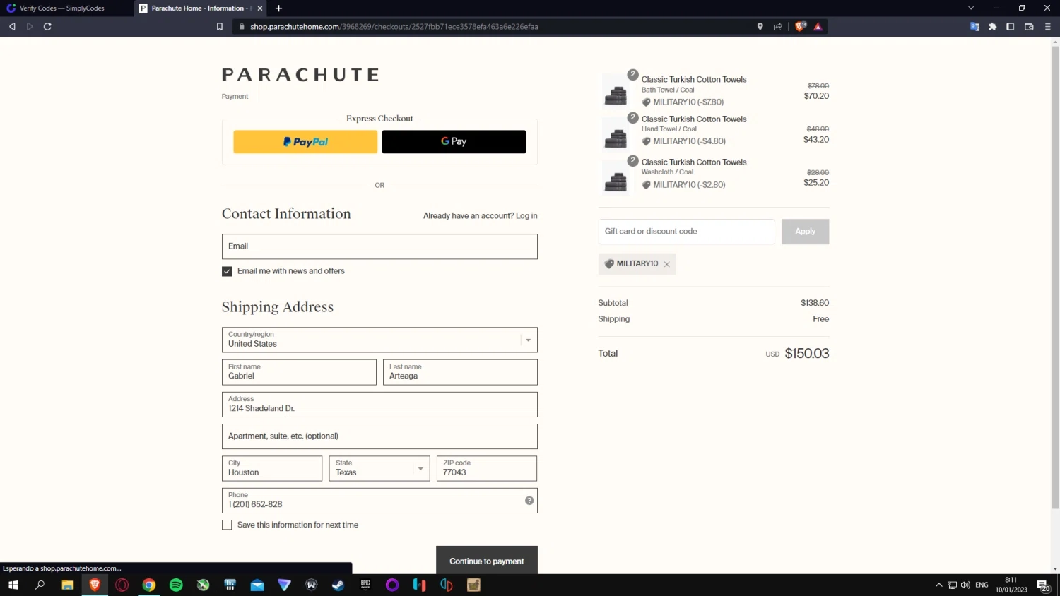Open the Epic Games launcher taskbar icon
Viewport: 1060px width, 596px height.
tap(365, 585)
